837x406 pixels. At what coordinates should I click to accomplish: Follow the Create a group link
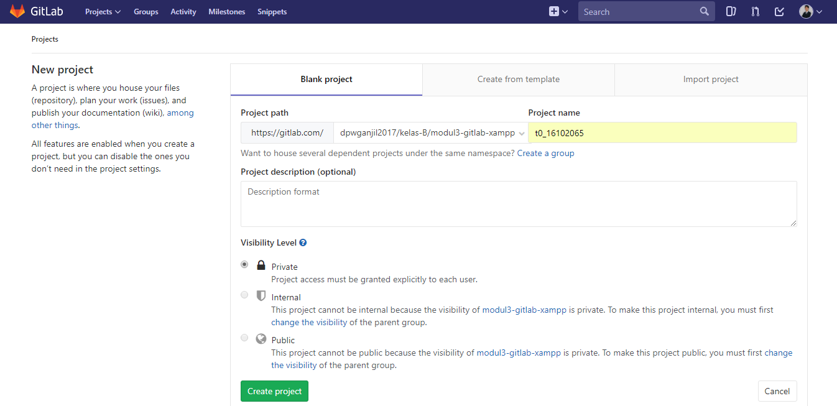[x=546, y=153]
